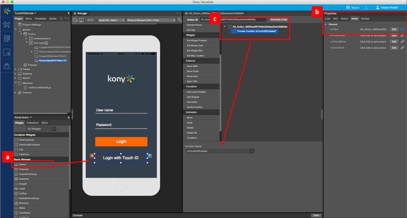Open the frmLogin canvas tab

click(82, 13)
